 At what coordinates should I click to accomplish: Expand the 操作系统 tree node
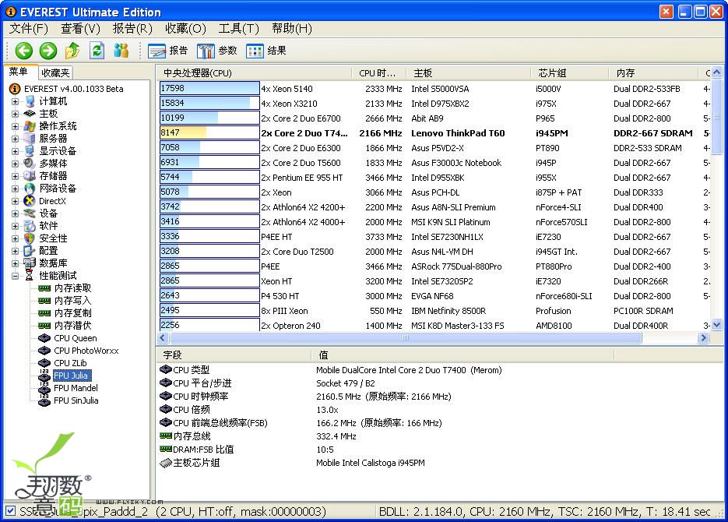(x=16, y=126)
